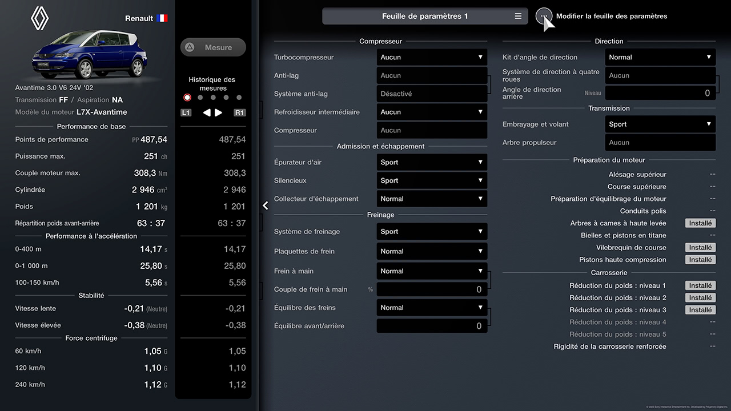Select the third measurement history dot
Image resolution: width=731 pixels, height=411 pixels.
click(213, 98)
